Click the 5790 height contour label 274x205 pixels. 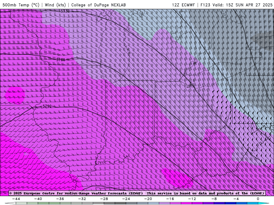pyautogui.click(x=47, y=106)
